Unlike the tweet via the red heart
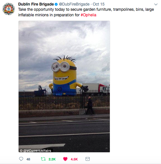Screen dimensions: 161x164 (x=65, y=159)
